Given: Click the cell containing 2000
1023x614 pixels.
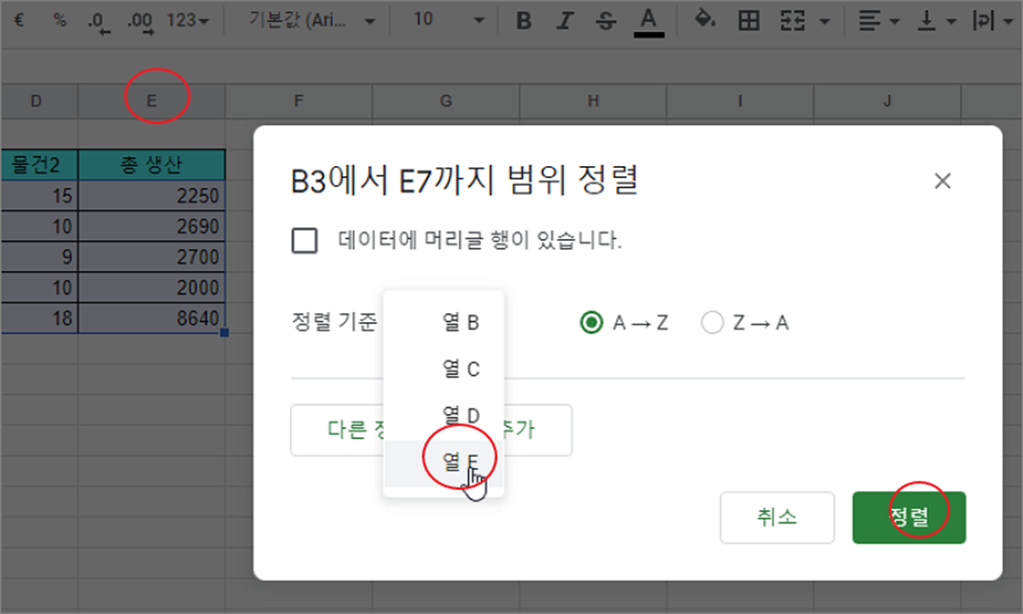Looking at the screenshot, I should (151, 287).
